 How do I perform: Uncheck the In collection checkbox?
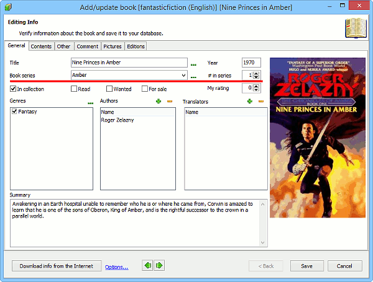[x=13, y=89]
